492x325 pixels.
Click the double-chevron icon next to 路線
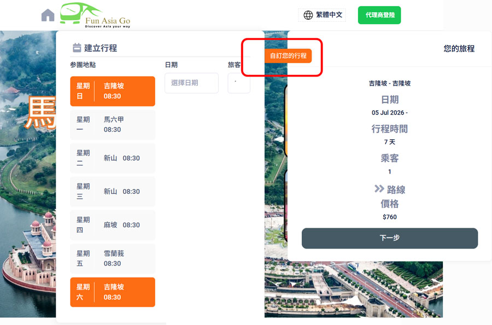379,188
